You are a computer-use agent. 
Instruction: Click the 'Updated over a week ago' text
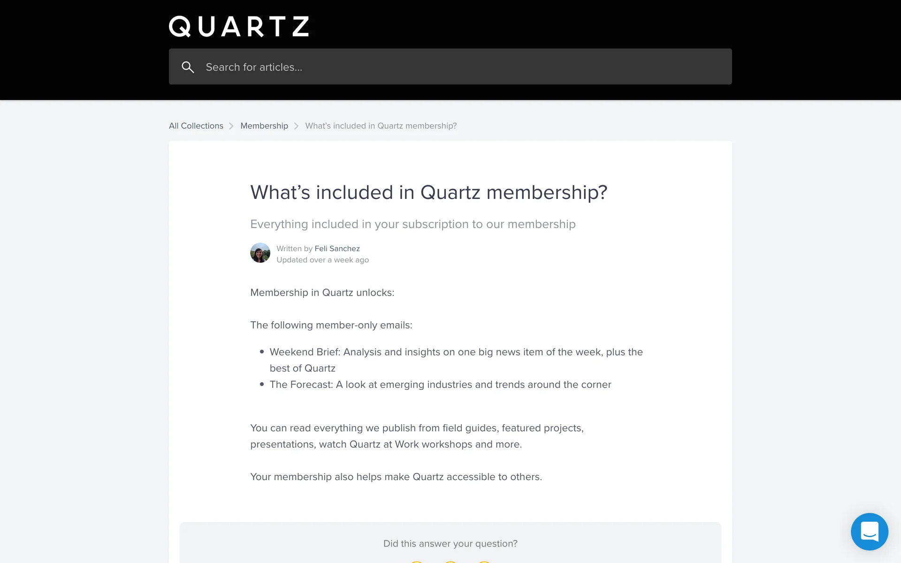click(x=322, y=260)
